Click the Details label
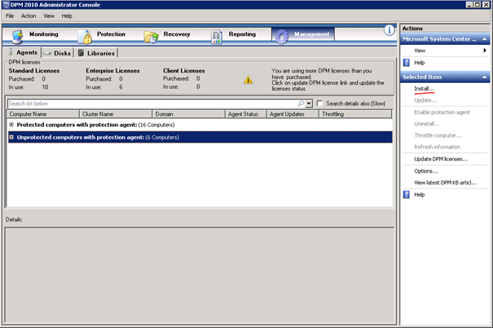 (14, 220)
